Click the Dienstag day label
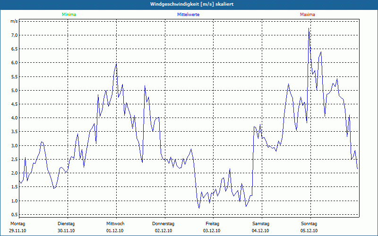 coord(66,224)
